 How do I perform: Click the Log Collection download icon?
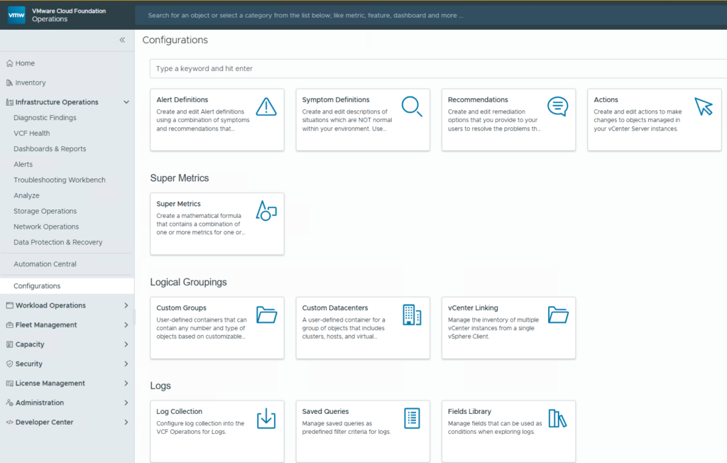point(266,418)
